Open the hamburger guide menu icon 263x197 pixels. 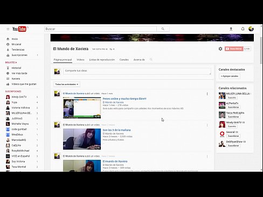pos(8,29)
